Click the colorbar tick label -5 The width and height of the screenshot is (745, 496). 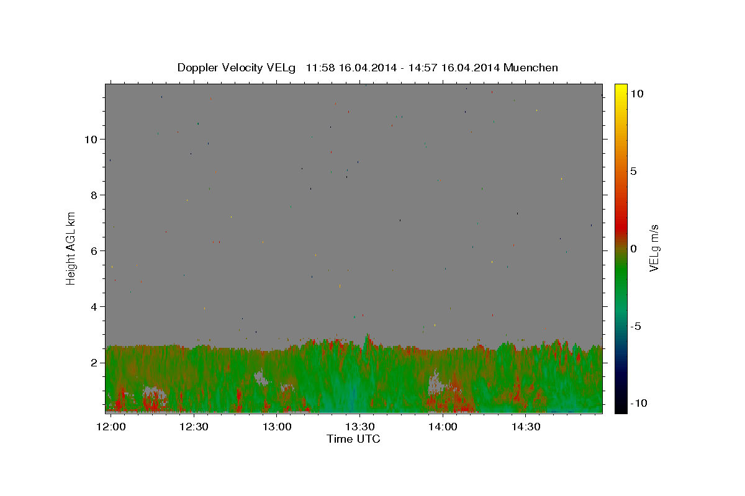tap(636, 326)
